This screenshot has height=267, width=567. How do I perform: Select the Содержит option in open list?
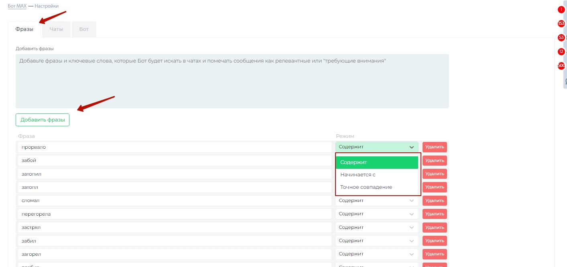376,162
